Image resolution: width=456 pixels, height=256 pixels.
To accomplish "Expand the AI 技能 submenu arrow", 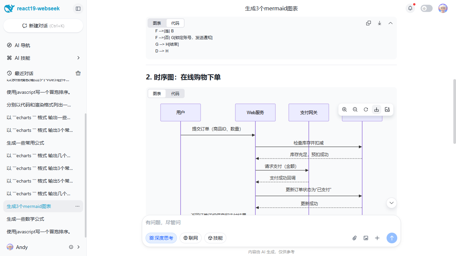I will click(78, 58).
